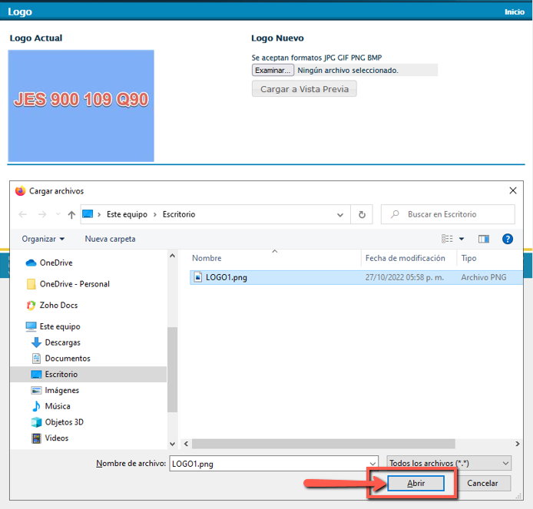Toggle the preview pane icon
Screen dimensions: 533x509
[483, 239]
